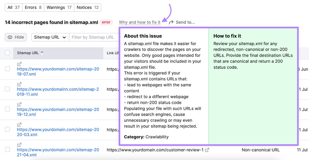The width and height of the screenshot is (309, 160).
Task: Check the box for sitemap-2019-12.xml row
Action: [7, 109]
